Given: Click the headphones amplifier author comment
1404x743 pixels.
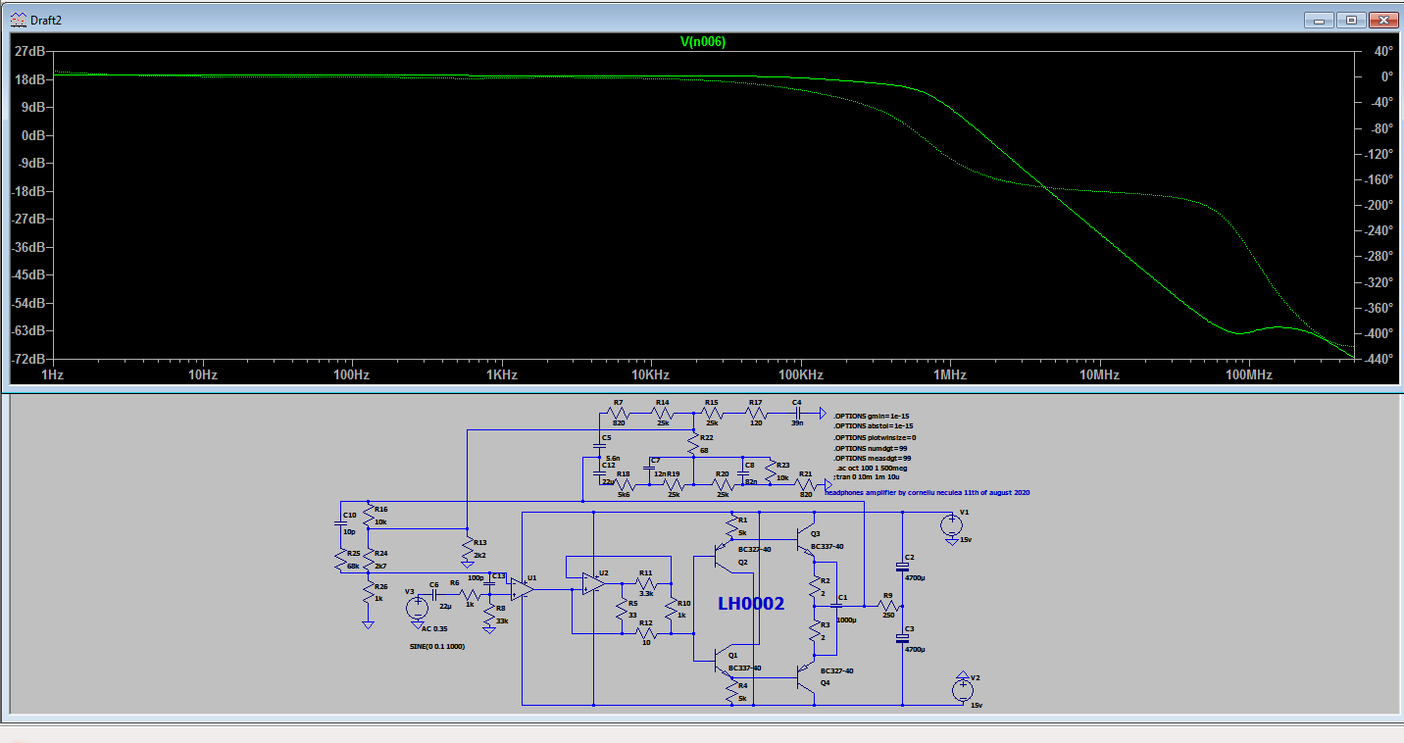Looking at the screenshot, I should 927,492.
